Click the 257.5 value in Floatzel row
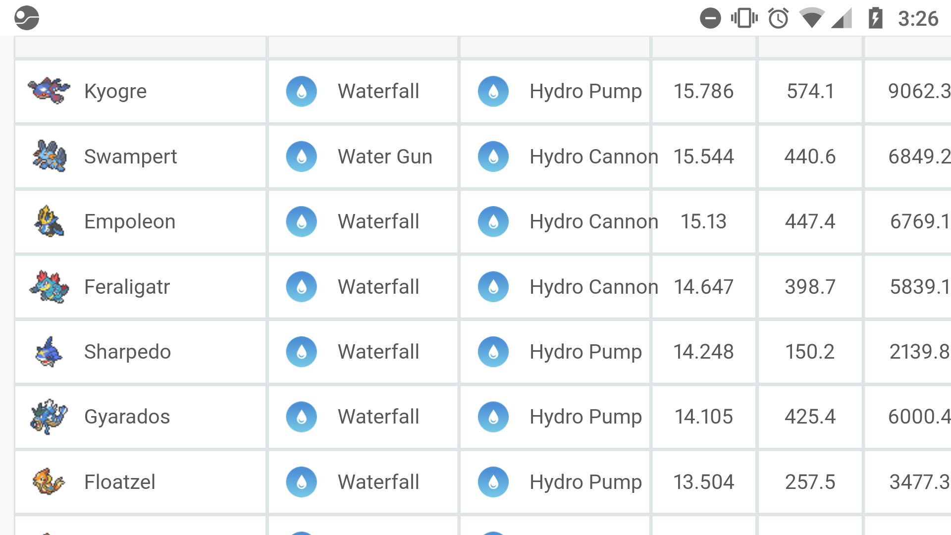 click(810, 482)
